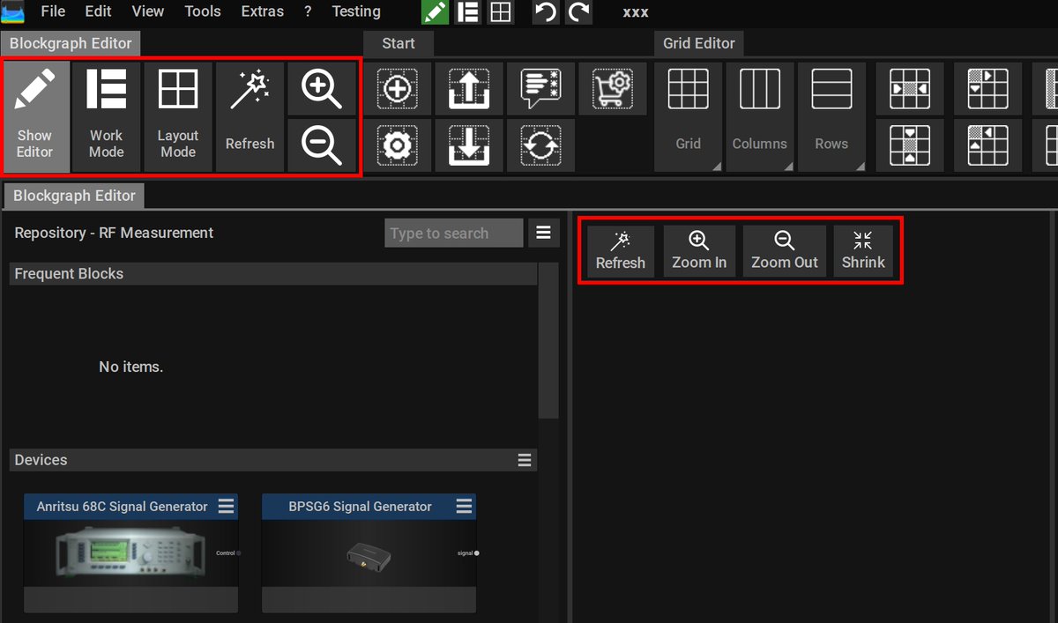
Task: Click the application logo in the top-left corner
Action: (x=12, y=12)
